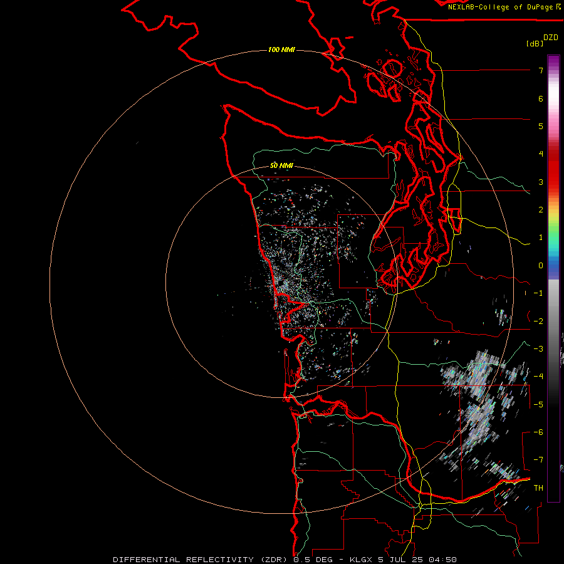Screen dimensions: 564x564
Task: Click the 100 NMI range ring label
Action: [281, 50]
